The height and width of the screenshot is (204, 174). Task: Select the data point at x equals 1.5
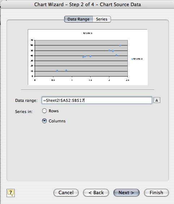pyautogui.click(x=90, y=56)
